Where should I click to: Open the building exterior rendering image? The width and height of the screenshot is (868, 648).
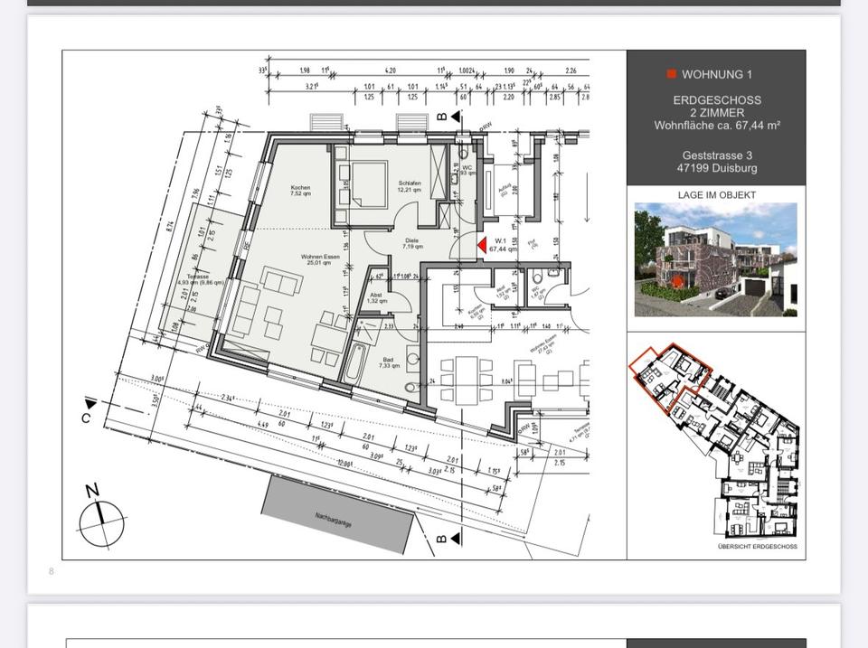coord(715,259)
